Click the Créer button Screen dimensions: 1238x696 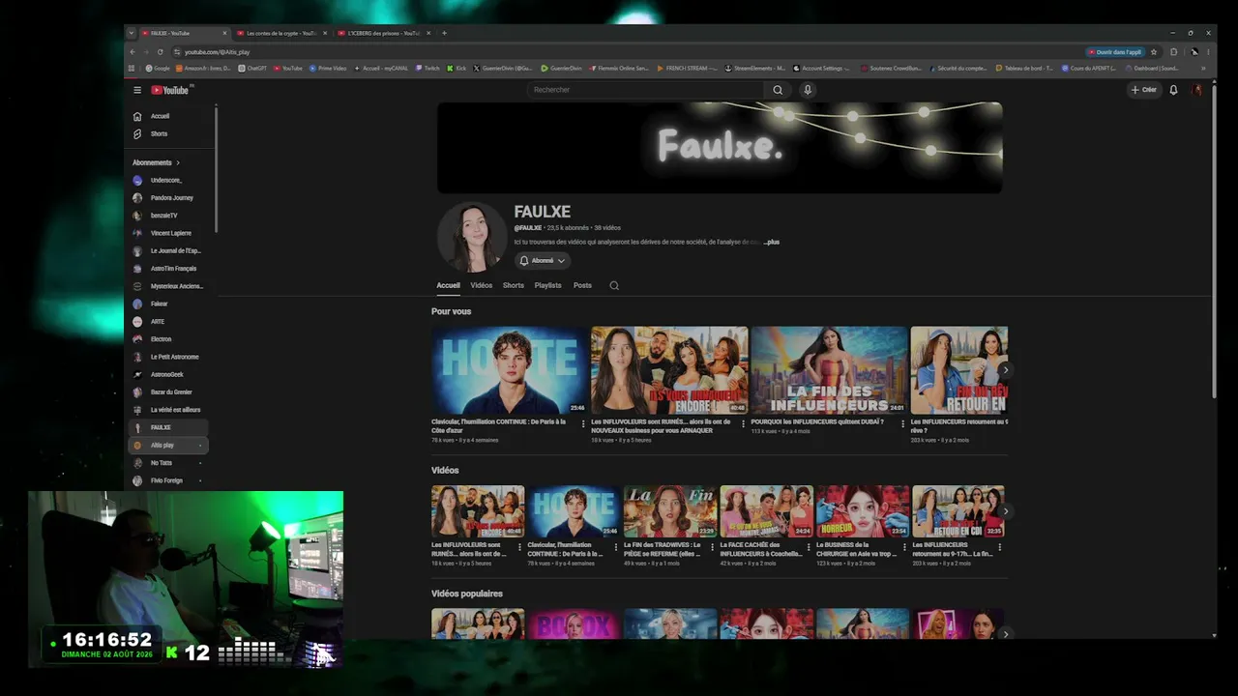point(1144,90)
